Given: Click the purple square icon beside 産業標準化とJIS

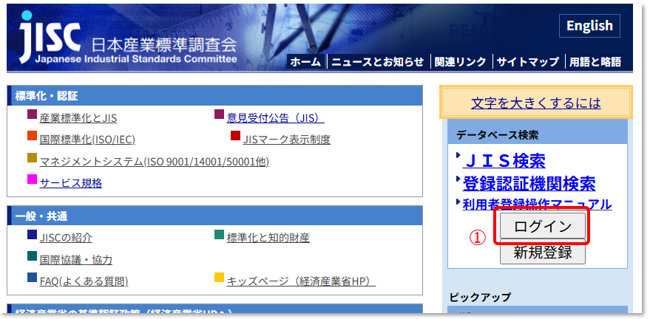Looking at the screenshot, I should pyautogui.click(x=33, y=114).
